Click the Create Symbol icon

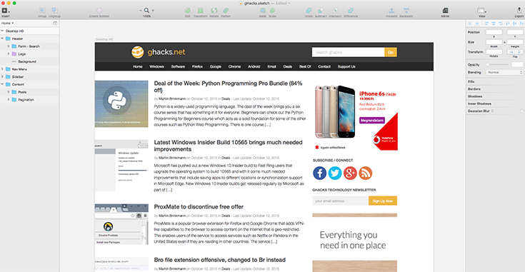pos(99,11)
